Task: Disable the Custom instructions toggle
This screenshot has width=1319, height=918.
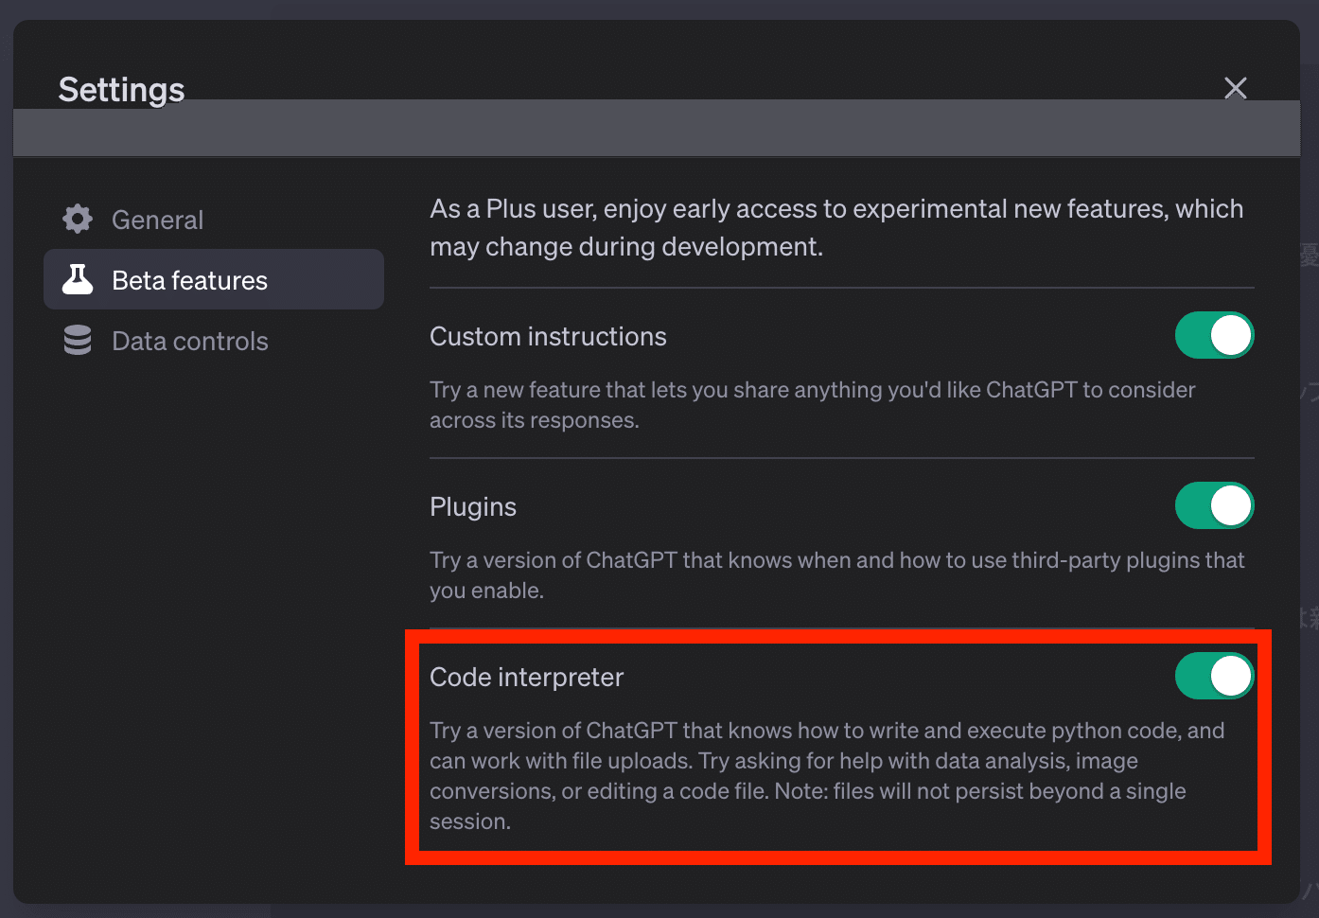Action: pos(1214,336)
